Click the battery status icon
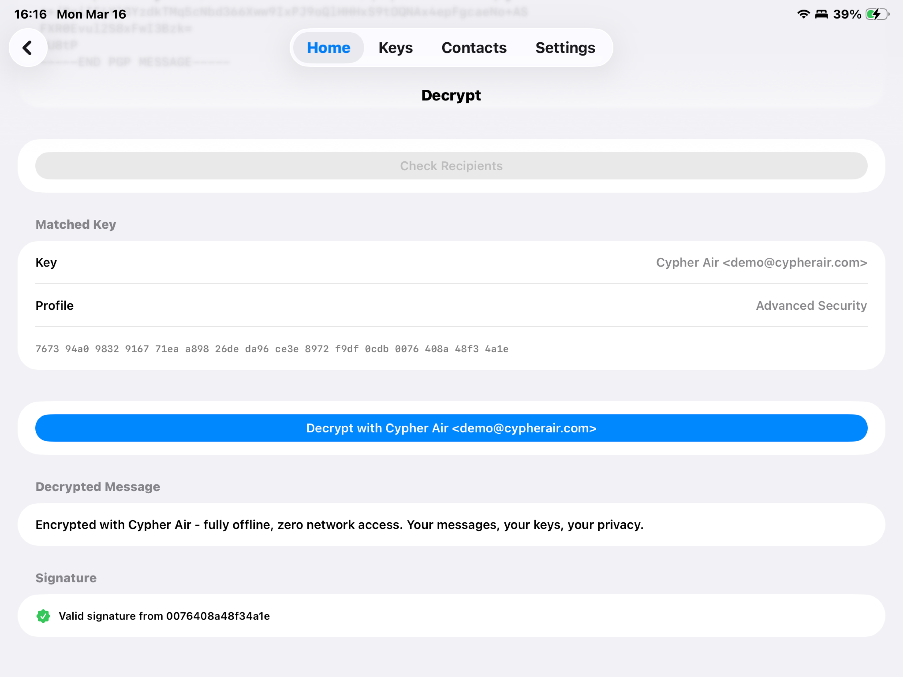This screenshot has width=903, height=677. coord(877,14)
